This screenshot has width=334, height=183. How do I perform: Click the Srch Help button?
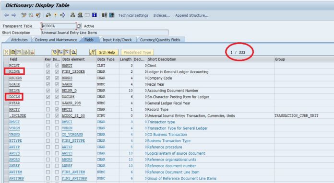(107, 52)
